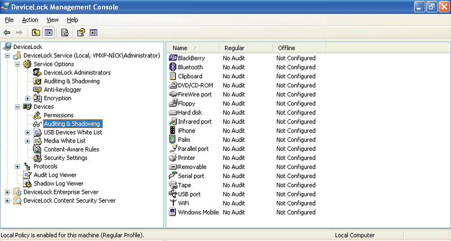The image size is (451, 241).
Task: Select Content-Aware Rules in the tree
Action: [x=72, y=149]
